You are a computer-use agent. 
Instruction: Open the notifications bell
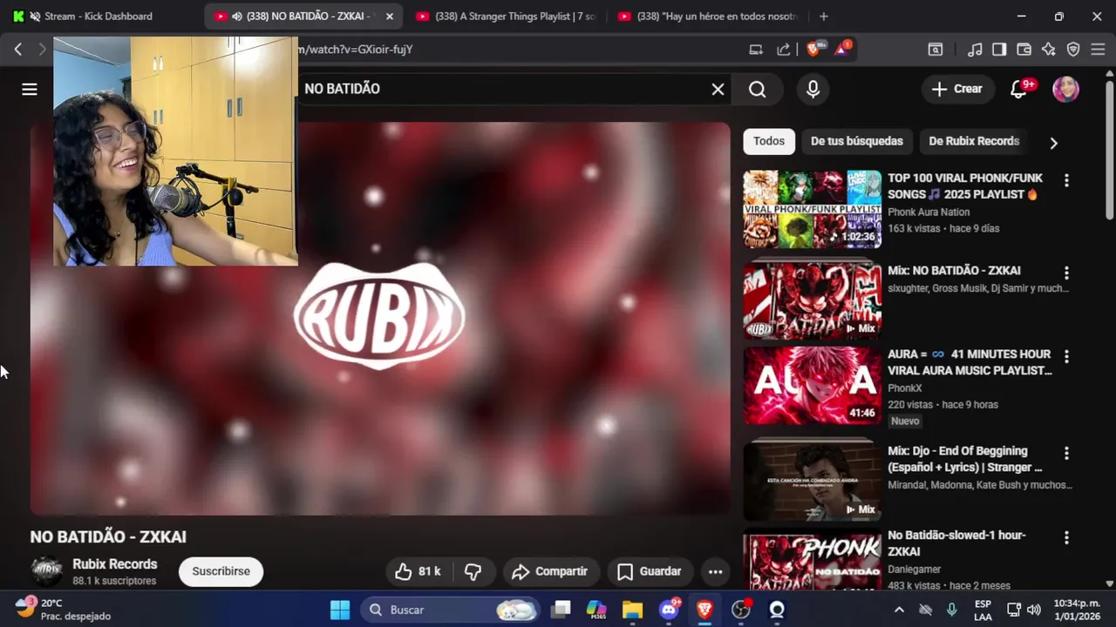[x=1018, y=89]
